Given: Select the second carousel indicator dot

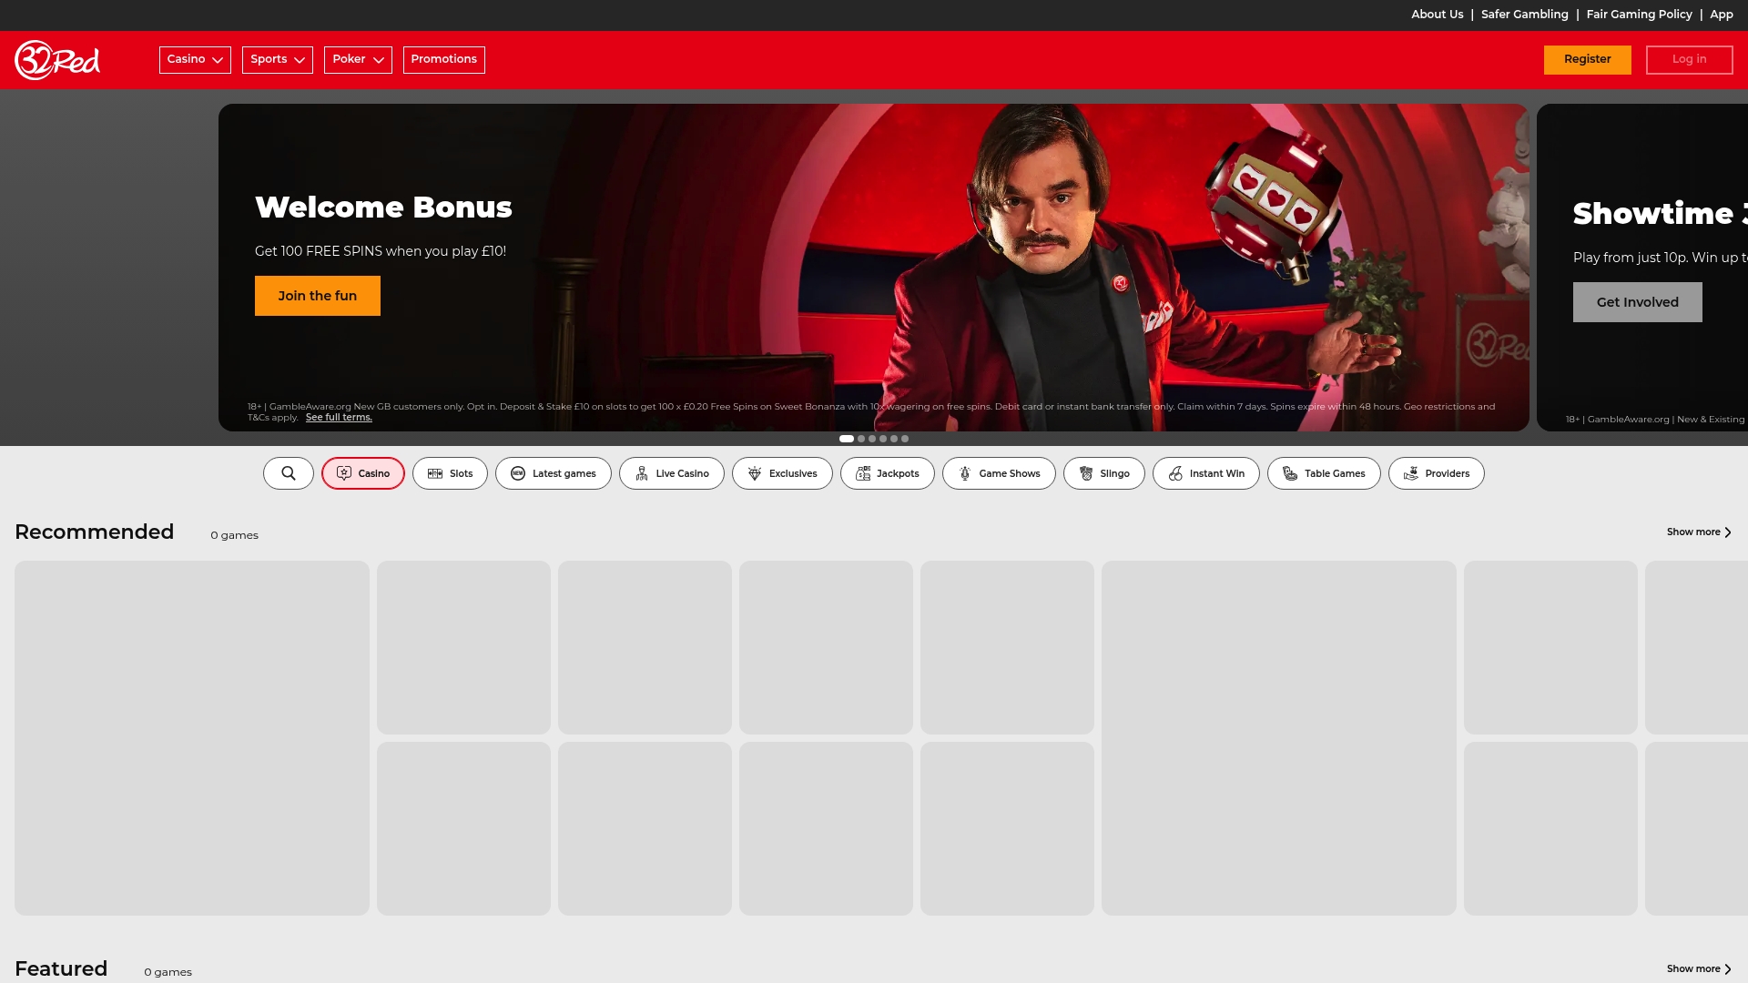Looking at the screenshot, I should coord(861,439).
